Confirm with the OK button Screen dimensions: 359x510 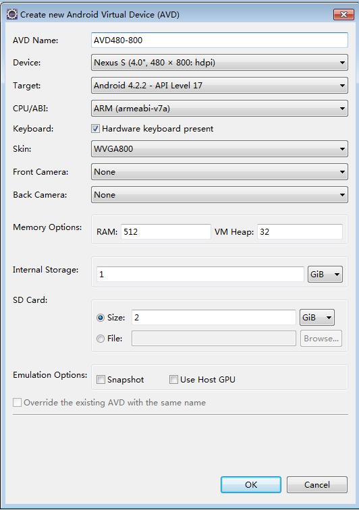click(x=251, y=484)
